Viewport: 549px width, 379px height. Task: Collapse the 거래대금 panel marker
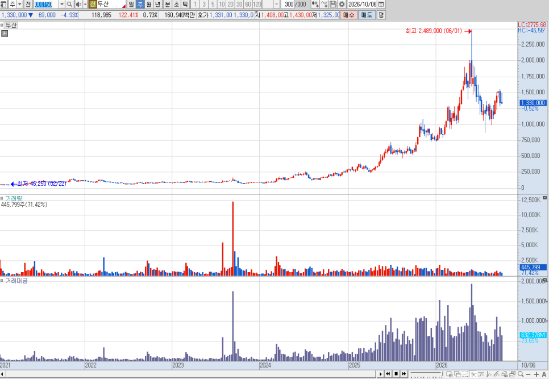[2, 281]
